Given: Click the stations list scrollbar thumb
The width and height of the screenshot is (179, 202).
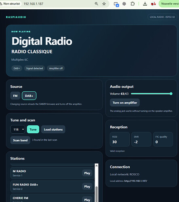Looking at the screenshot, I should click(97, 194).
